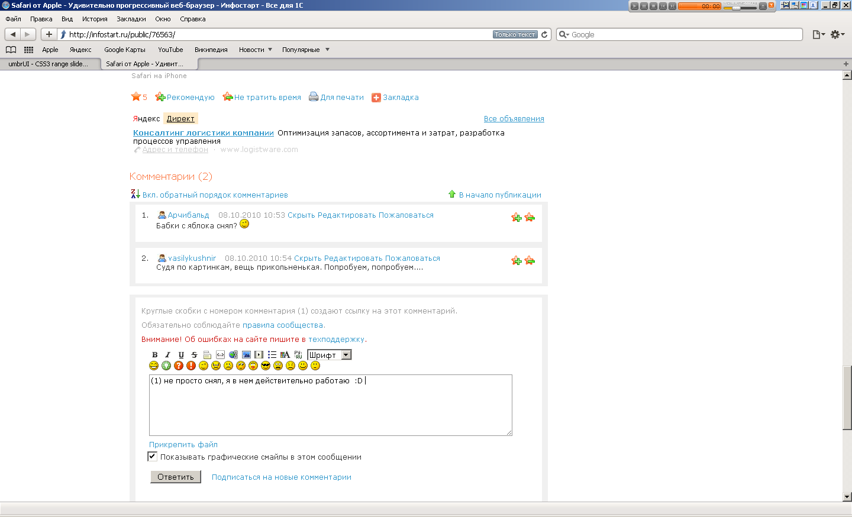The width and height of the screenshot is (852, 517).
Task: Apply strikethrough formatting in comment editor
Action: [194, 355]
